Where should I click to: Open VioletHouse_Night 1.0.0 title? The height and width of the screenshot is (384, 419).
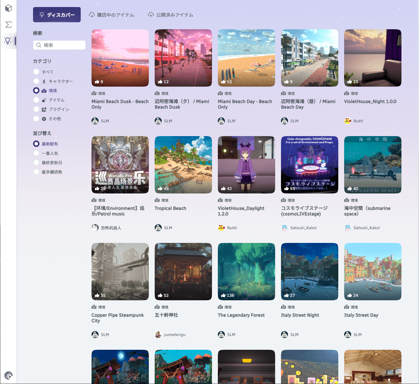370,102
